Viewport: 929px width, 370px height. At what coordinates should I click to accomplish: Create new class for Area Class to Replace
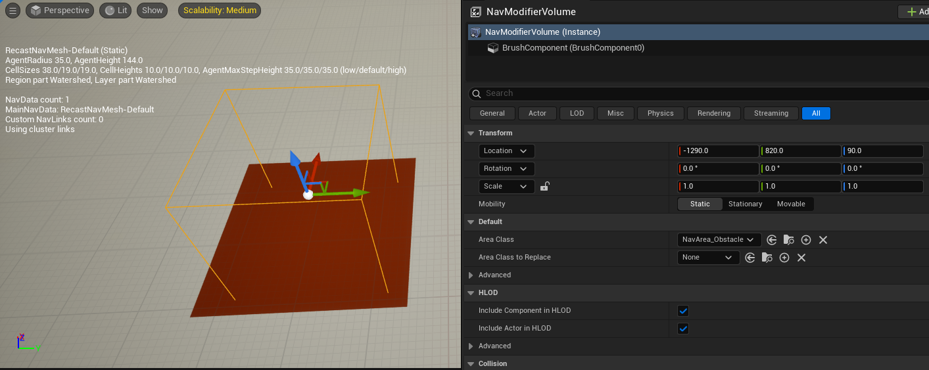(x=784, y=258)
